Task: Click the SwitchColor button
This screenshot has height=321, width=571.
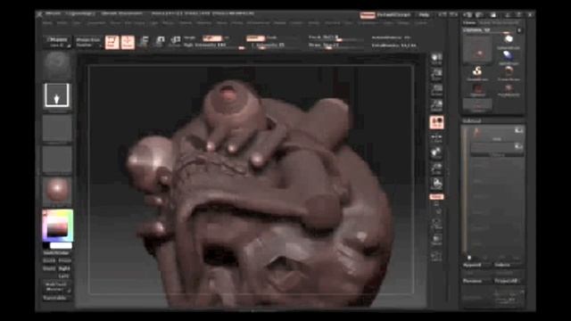Action: [57, 253]
